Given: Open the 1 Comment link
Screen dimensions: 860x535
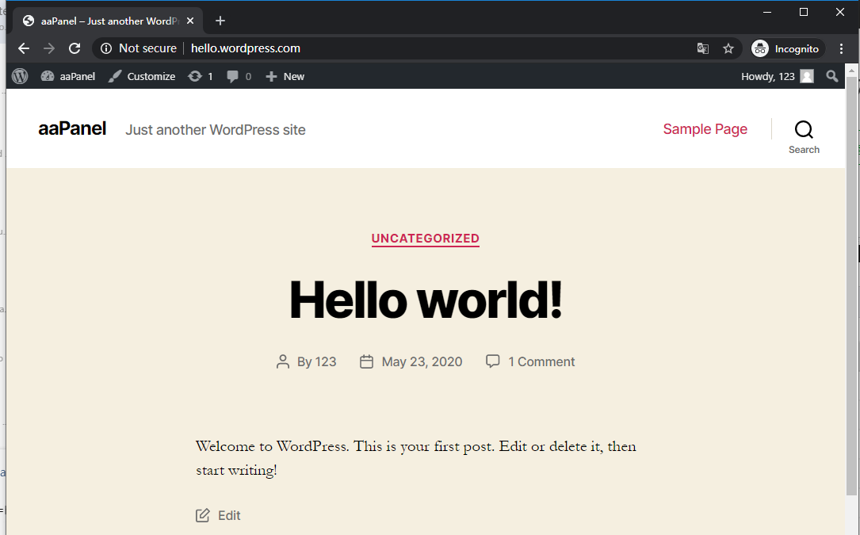Looking at the screenshot, I should pos(541,361).
